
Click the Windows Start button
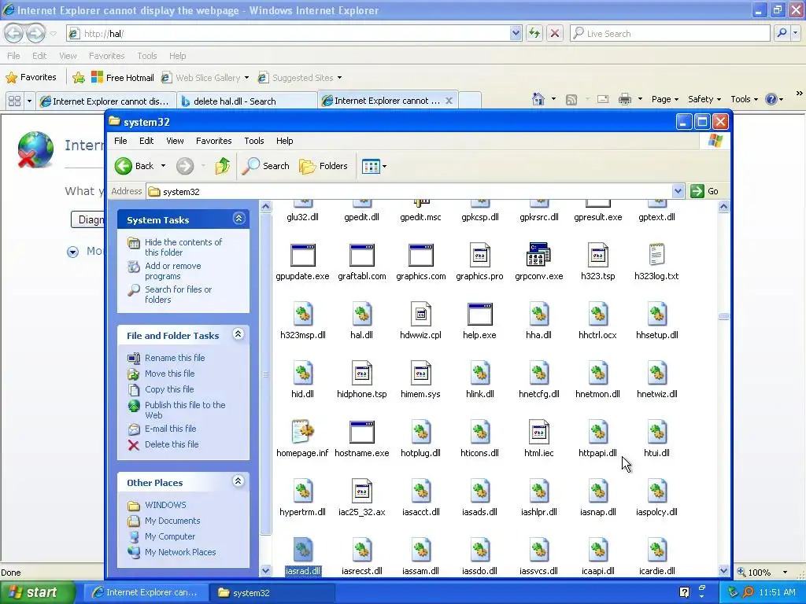[x=37, y=592]
